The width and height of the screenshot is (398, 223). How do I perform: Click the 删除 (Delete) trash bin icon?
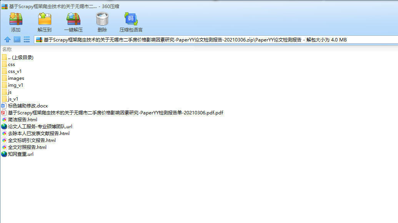coord(102,19)
